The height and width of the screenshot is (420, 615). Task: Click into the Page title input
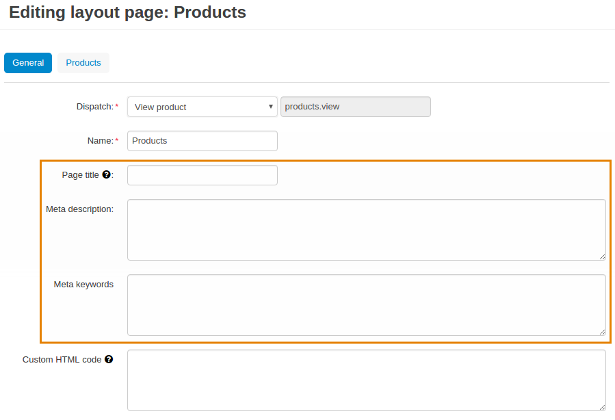[202, 175]
